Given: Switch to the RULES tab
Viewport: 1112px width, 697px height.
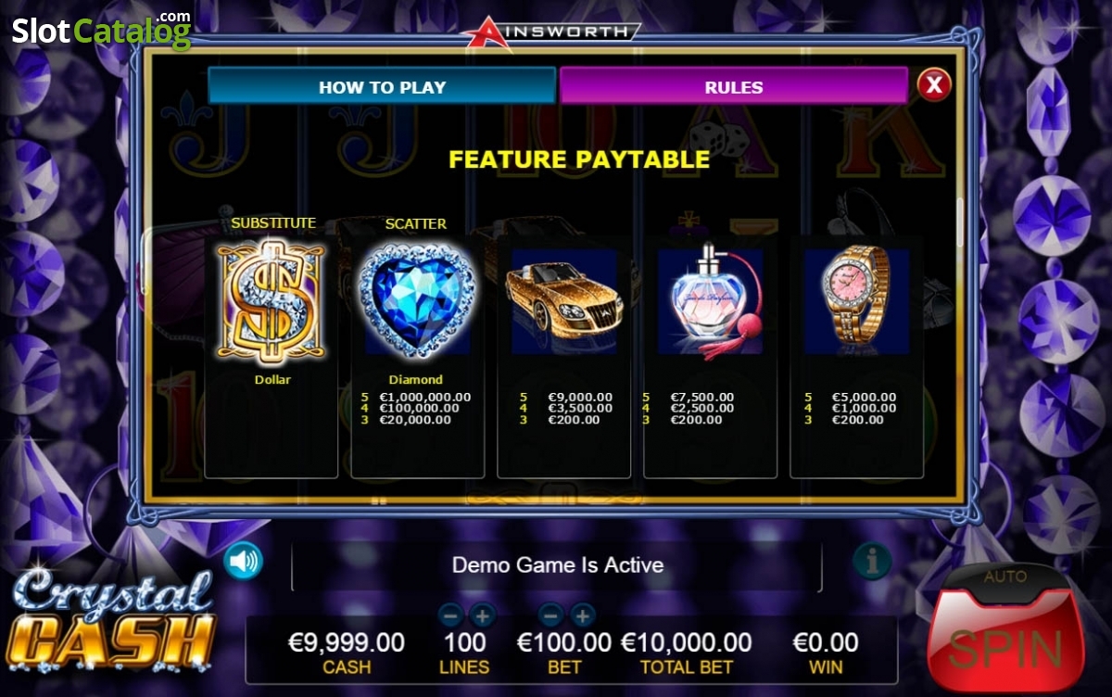Looking at the screenshot, I should point(734,87).
